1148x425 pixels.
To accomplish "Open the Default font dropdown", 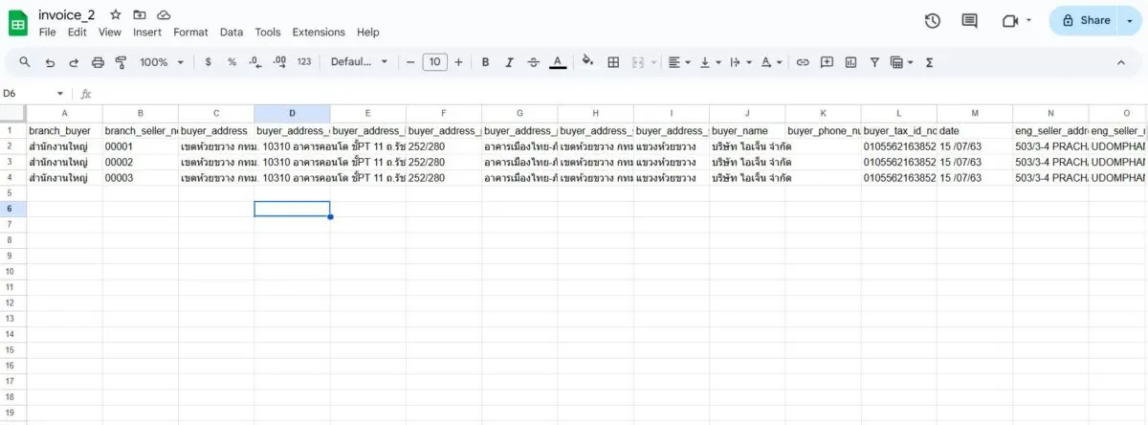I will 359,62.
